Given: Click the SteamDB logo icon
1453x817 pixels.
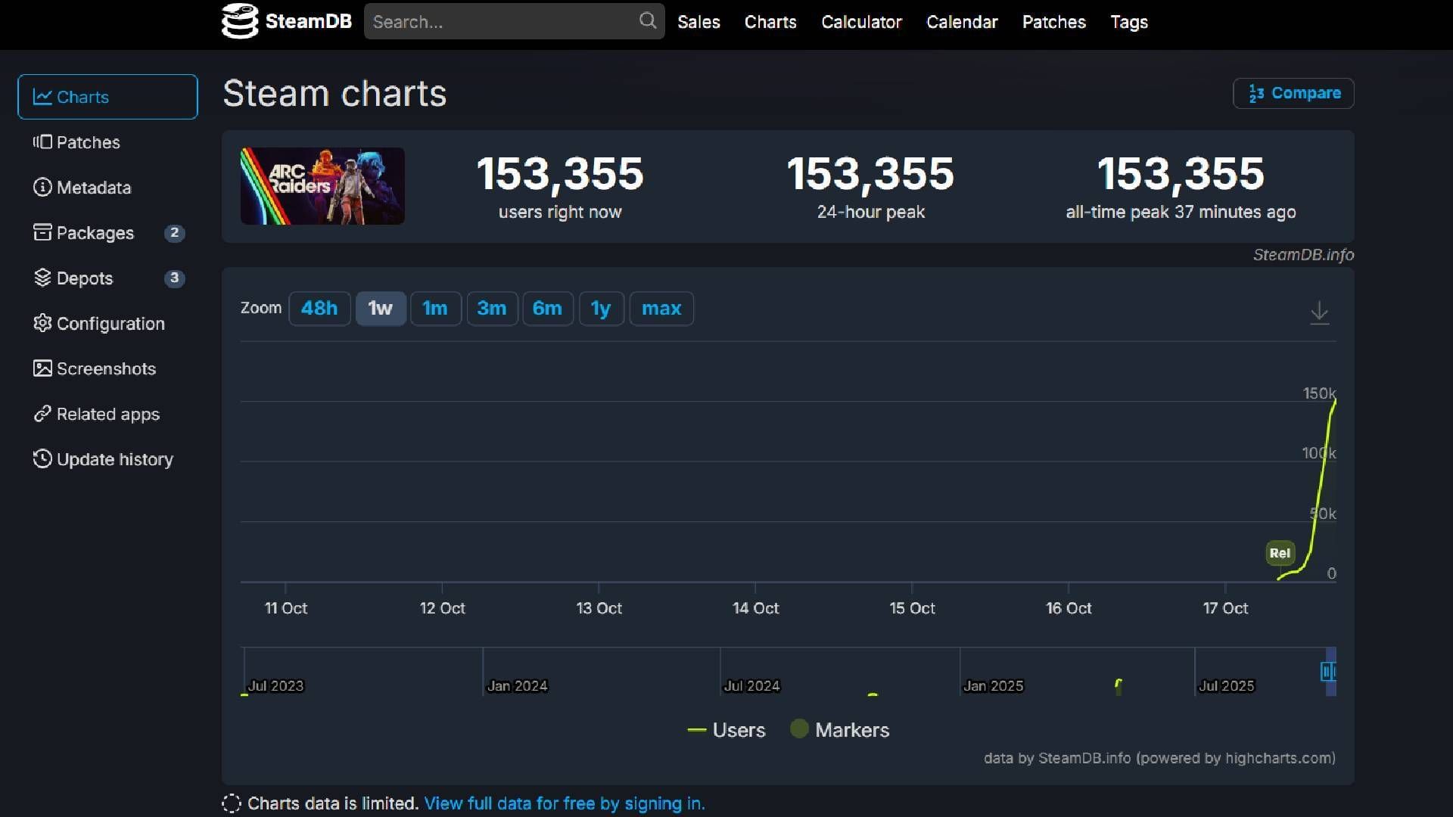Looking at the screenshot, I should pos(239,21).
